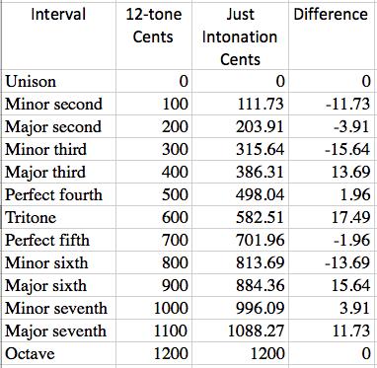Select the Interval header cell

coord(59,36)
